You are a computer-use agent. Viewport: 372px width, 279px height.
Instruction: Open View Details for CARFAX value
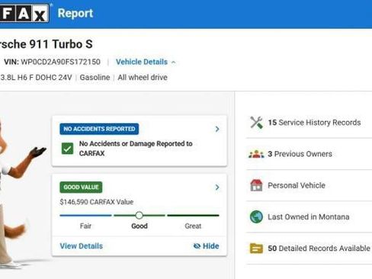[x=82, y=246]
